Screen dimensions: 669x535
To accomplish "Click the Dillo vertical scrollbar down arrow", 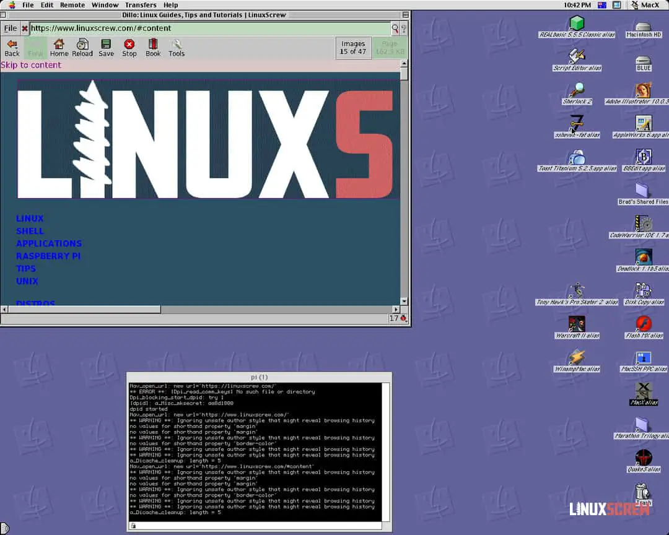I will click(x=404, y=301).
